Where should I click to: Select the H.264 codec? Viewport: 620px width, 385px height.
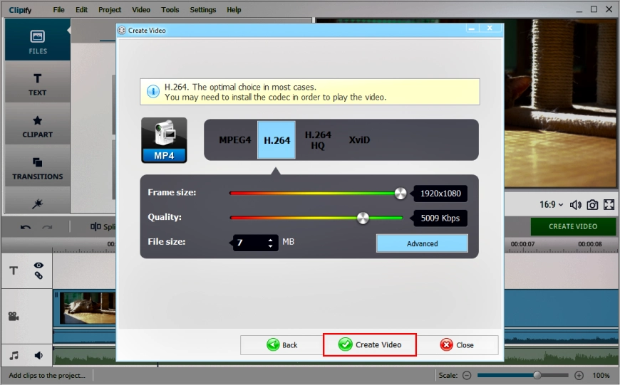(277, 139)
